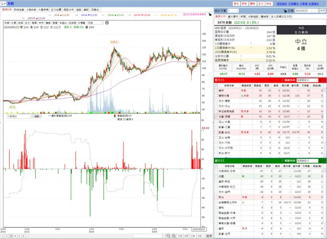Click the 132.5 high price label on chart
This screenshot has height=239, width=327.
[x=114, y=42]
